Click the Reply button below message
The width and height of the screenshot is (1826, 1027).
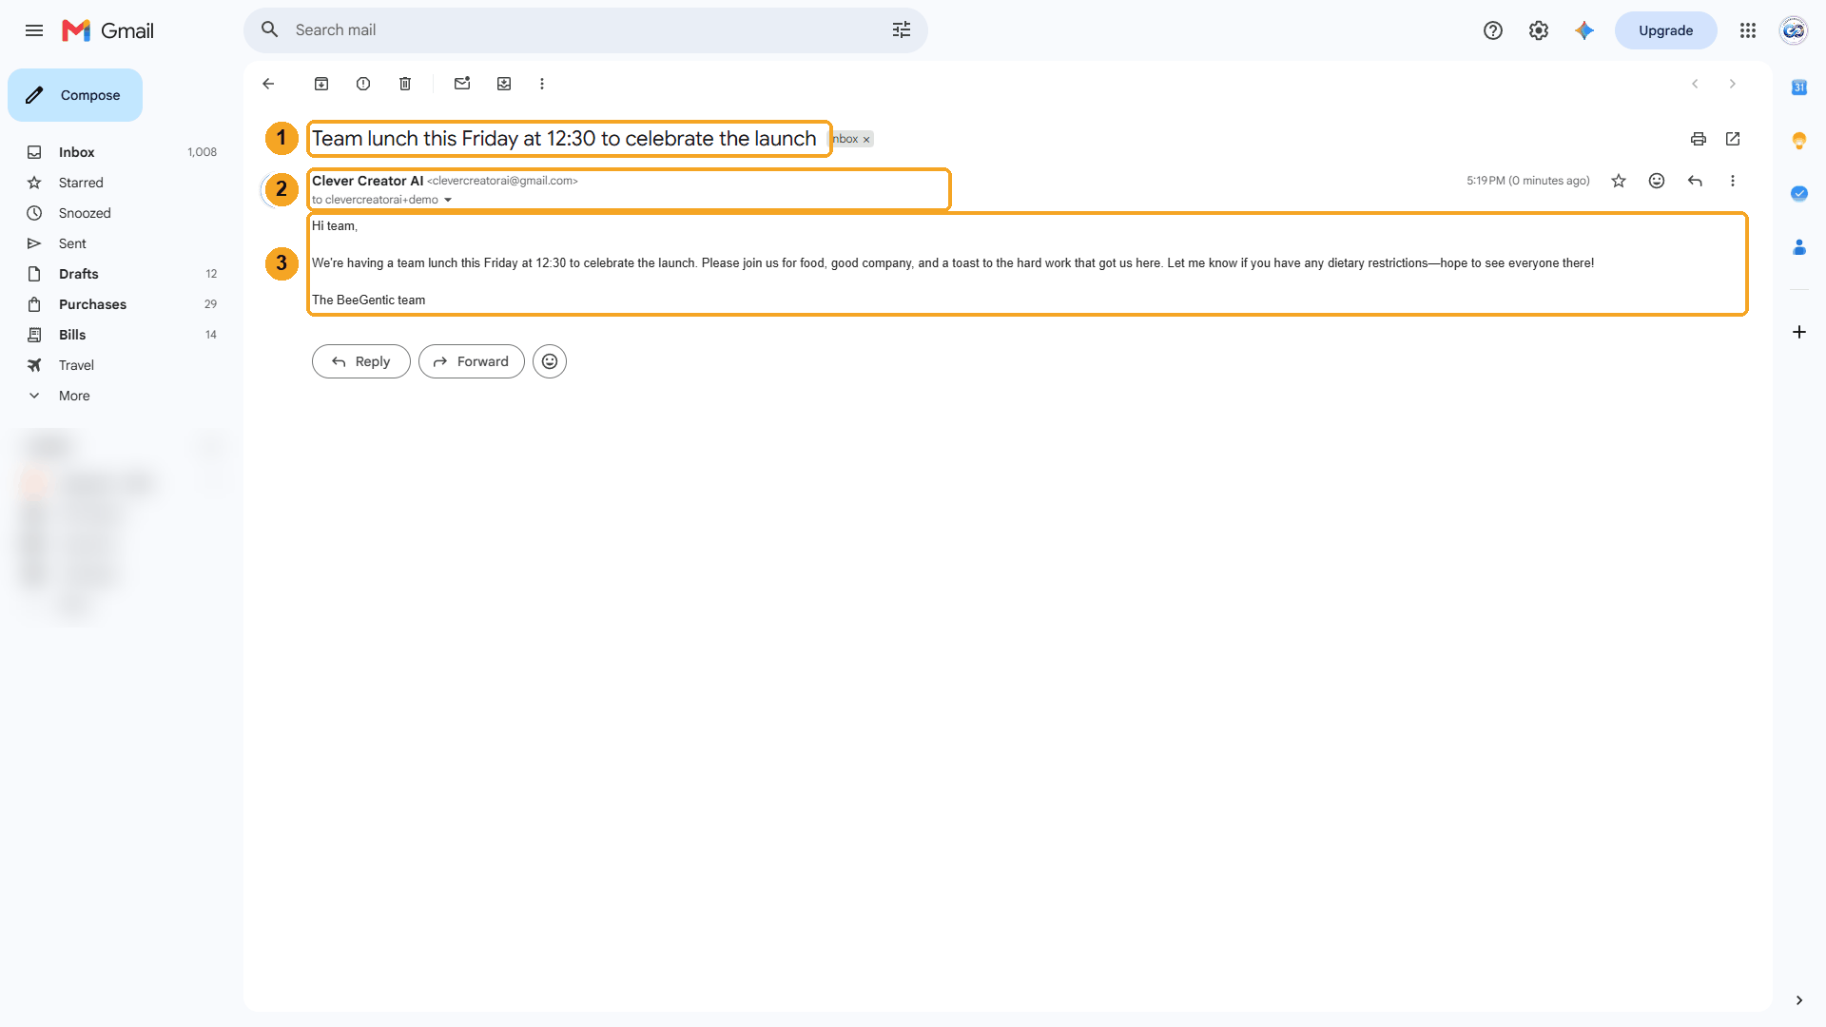click(x=361, y=361)
